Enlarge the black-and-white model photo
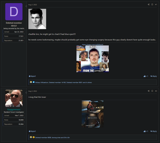Image resolution: width=160 pixels, height=143 pixels. 37,19
